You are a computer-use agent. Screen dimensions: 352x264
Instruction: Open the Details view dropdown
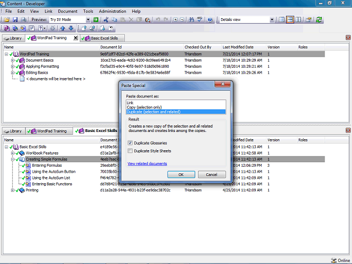(272, 20)
